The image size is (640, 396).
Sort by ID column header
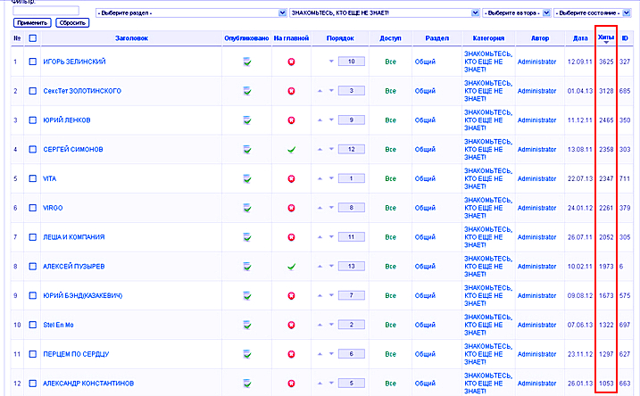pos(625,38)
